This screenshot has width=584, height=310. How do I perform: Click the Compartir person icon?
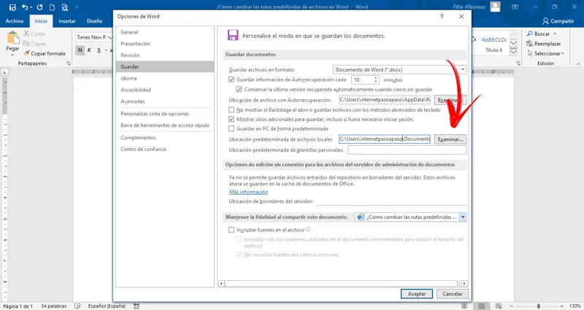pos(545,21)
